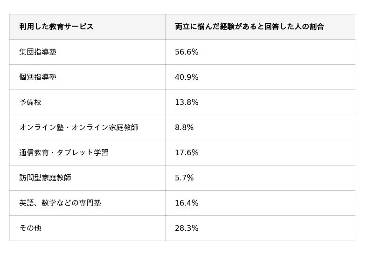Click the 個別指導塾 row label
This screenshot has width=373, height=255.
click(38, 77)
